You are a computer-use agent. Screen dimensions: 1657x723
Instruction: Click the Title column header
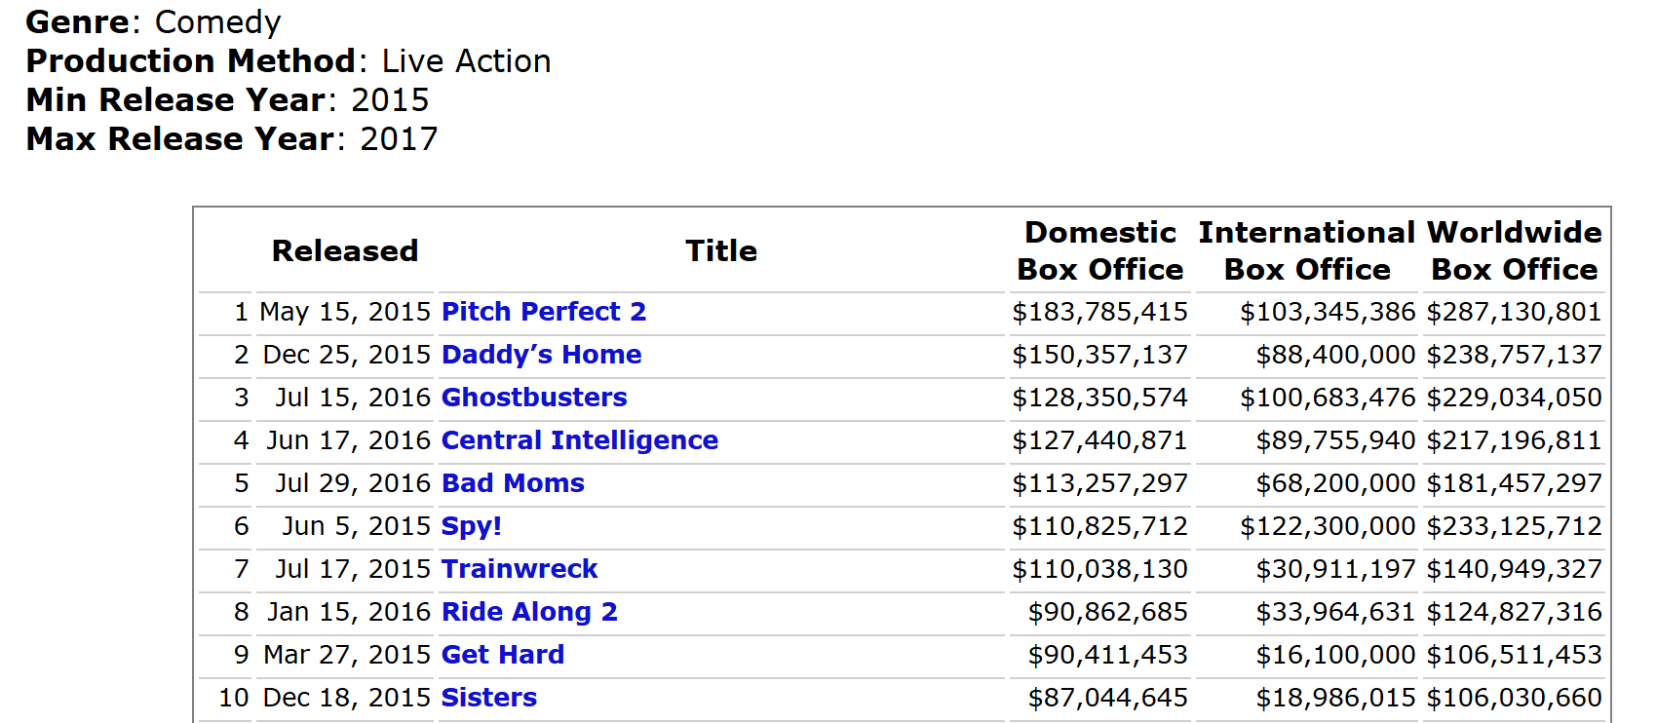720,251
